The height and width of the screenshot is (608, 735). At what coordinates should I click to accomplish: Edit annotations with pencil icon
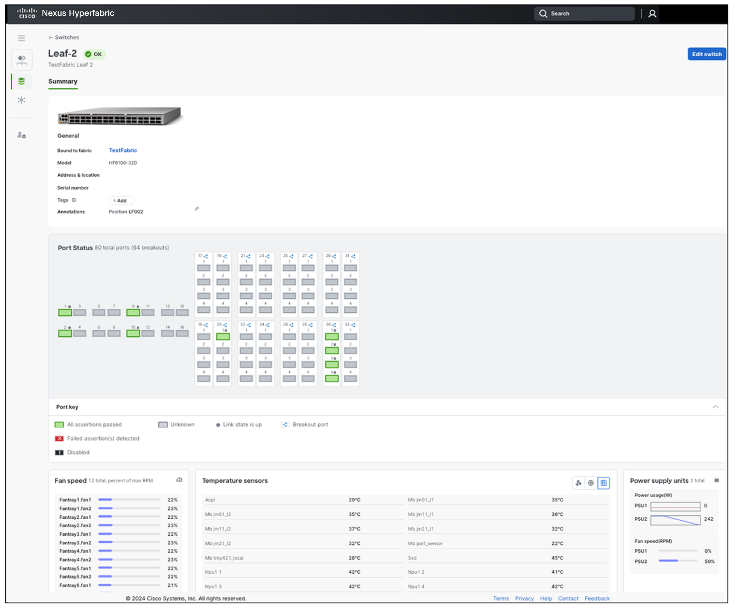tap(196, 209)
